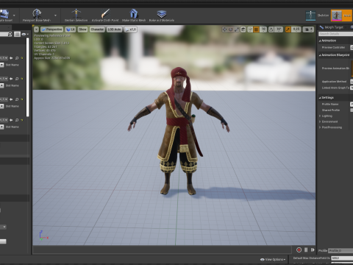
Task: Click the left details panel scrollbar
Action: pos(28,77)
